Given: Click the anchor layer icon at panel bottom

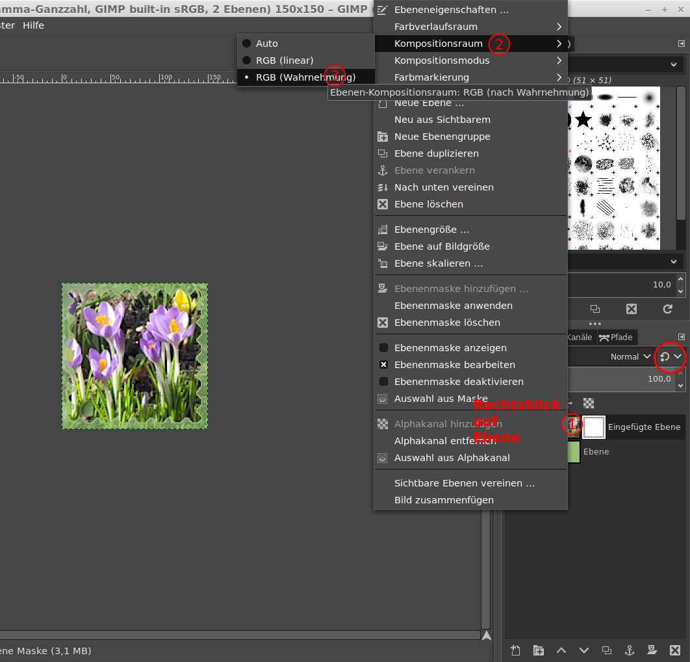Looking at the screenshot, I should tap(629, 650).
